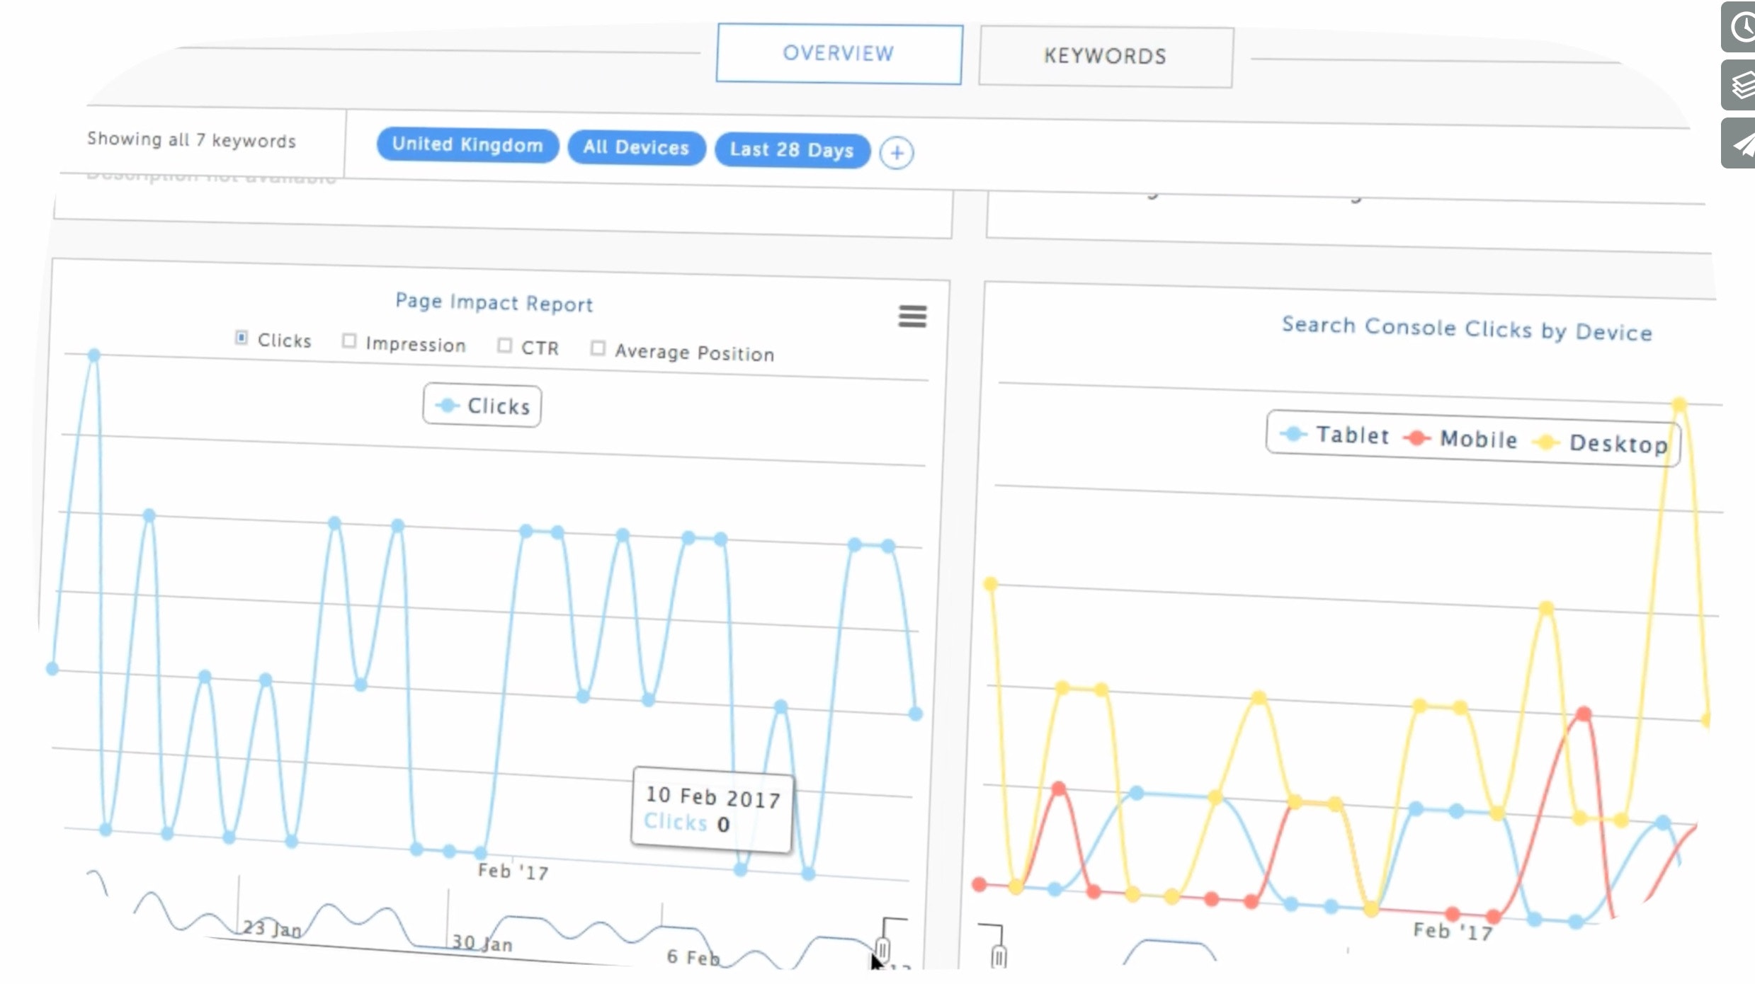Click the layers stack icon in sidebar
This screenshot has width=1755, height=984.
[x=1741, y=85]
